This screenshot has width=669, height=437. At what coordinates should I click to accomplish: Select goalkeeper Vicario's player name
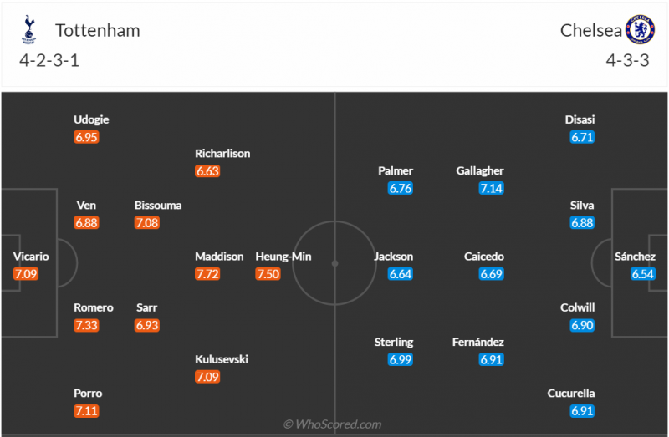[x=31, y=257]
